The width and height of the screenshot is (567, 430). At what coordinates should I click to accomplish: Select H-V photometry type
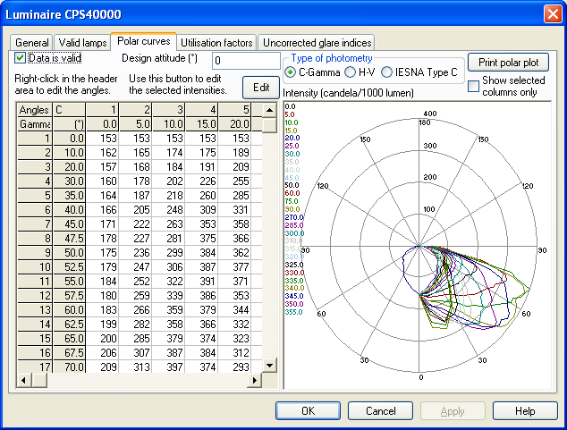point(351,72)
